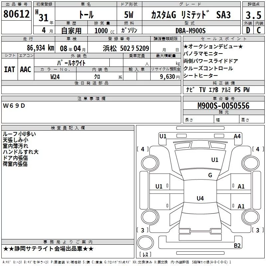Select the registration number 浜松 502ラ5209
Viewport: 266px width, 266px height.
[126, 49]
